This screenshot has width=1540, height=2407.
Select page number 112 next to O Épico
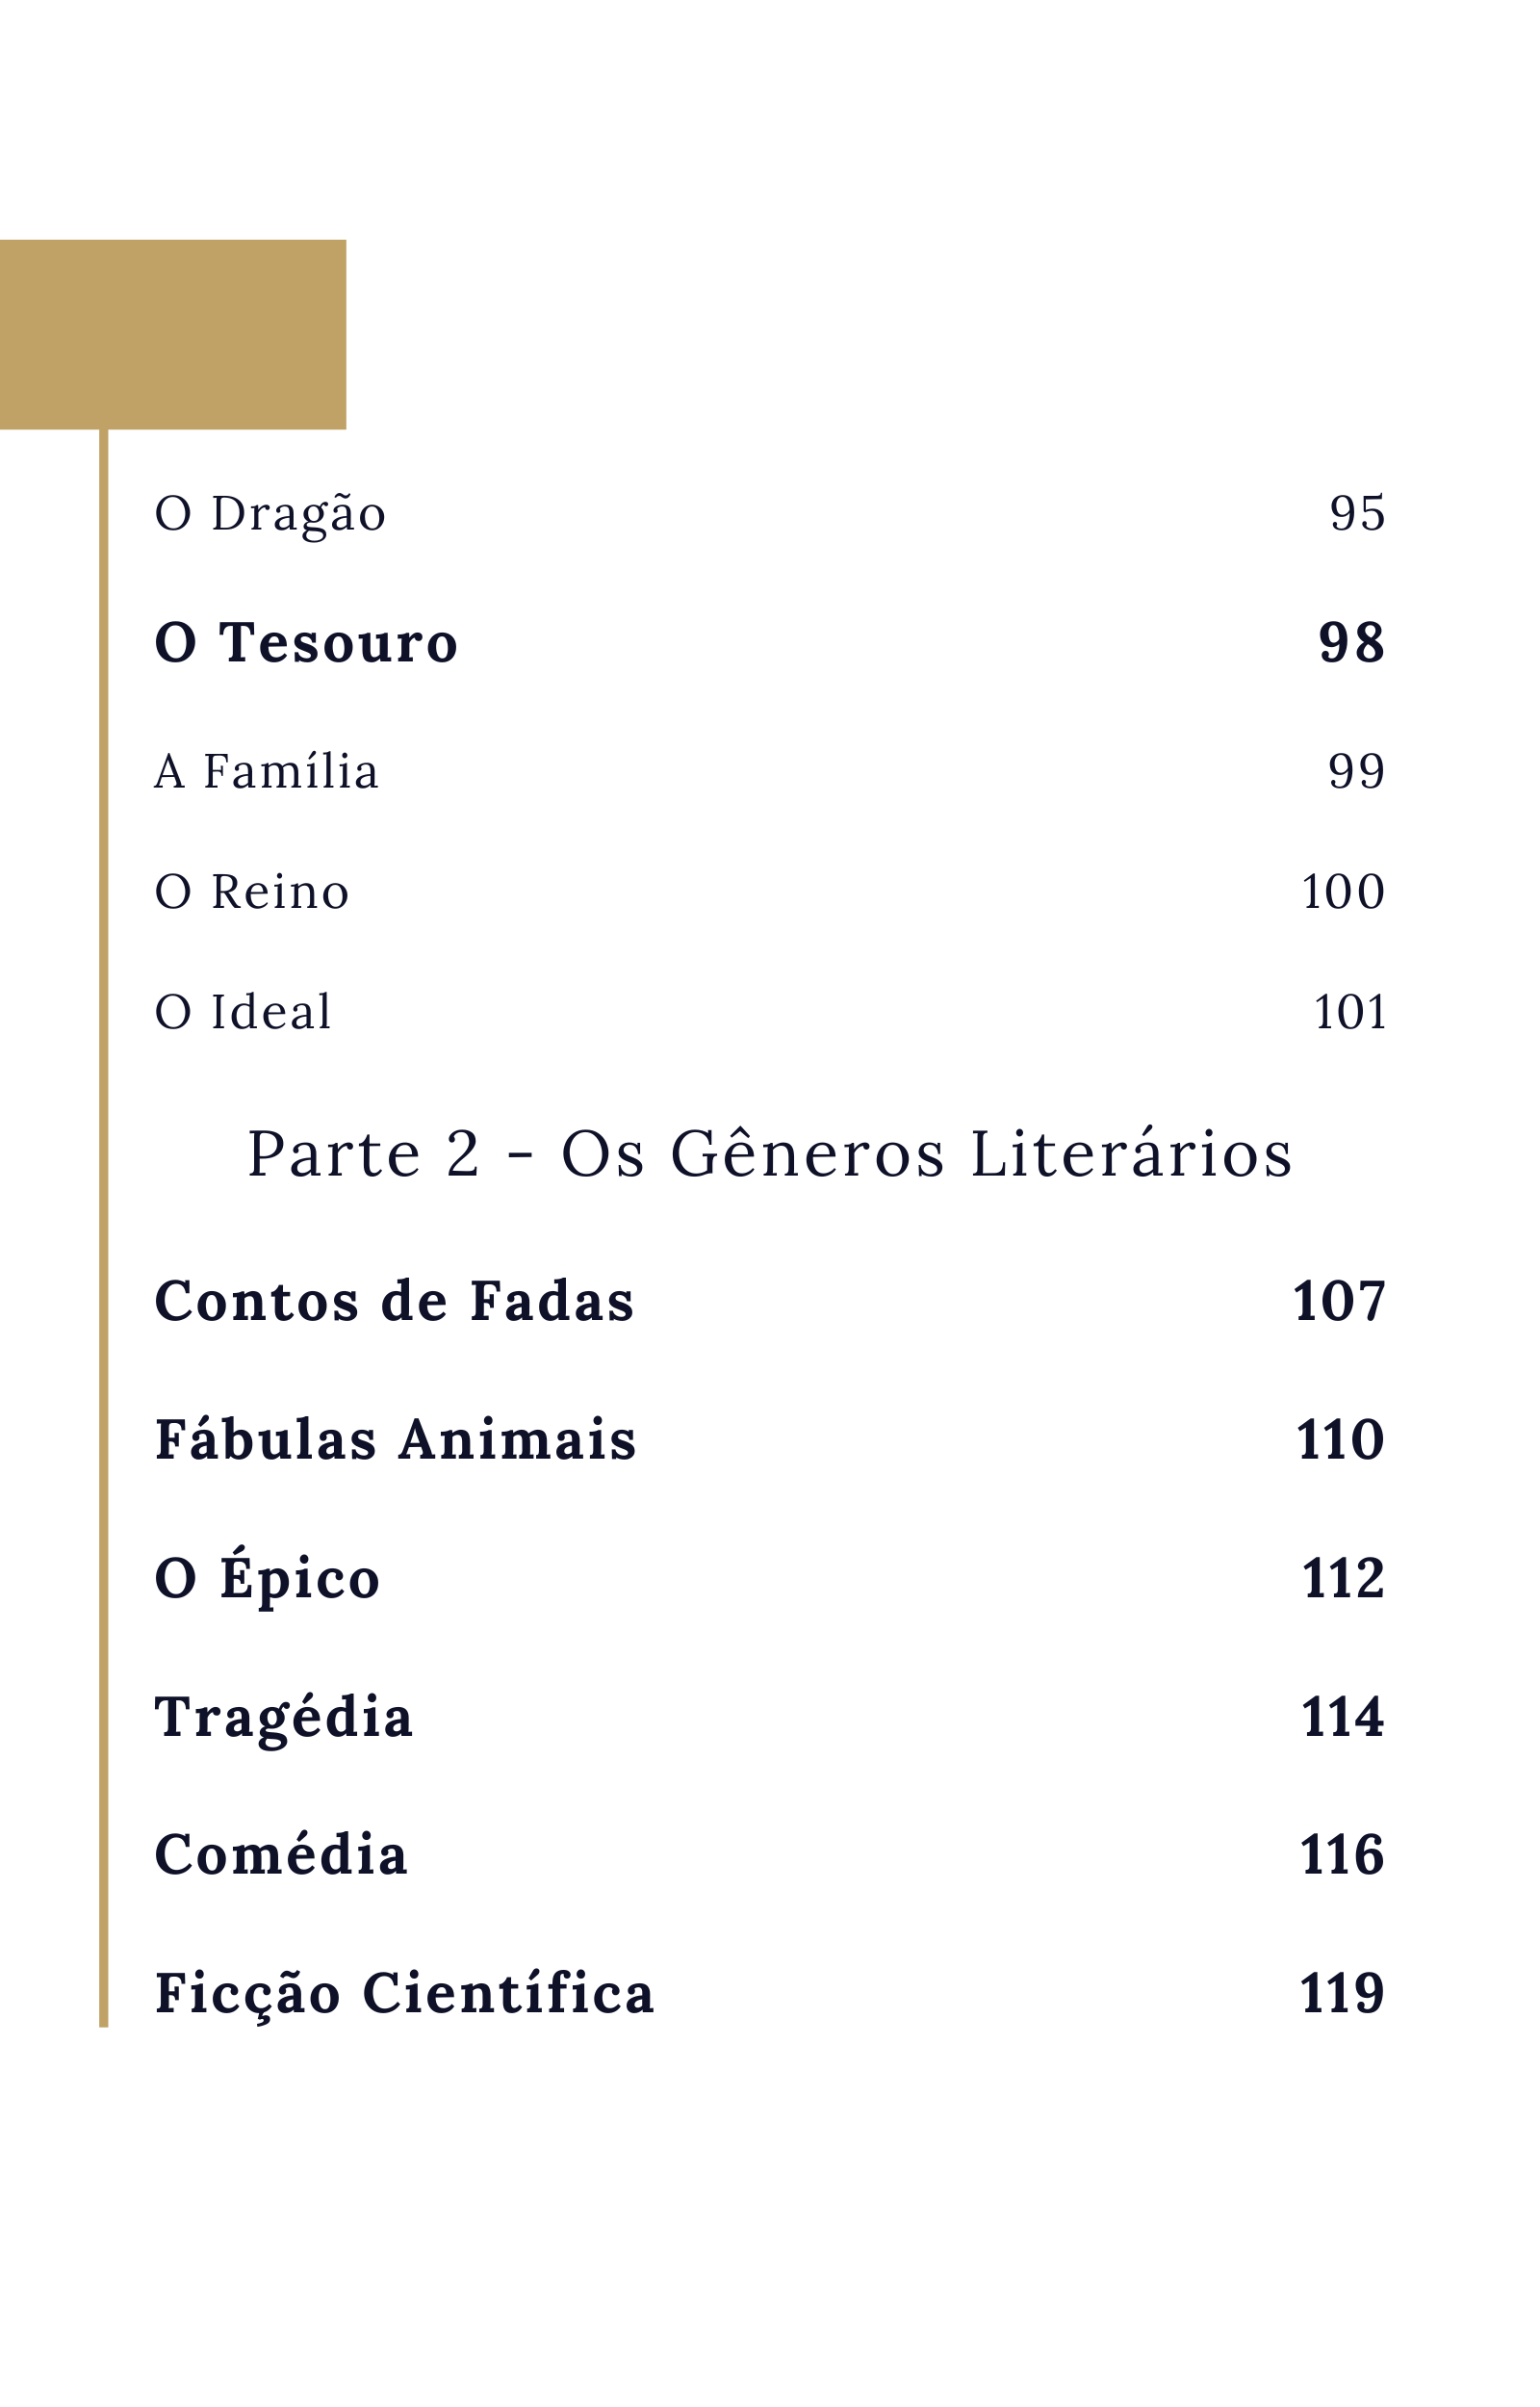coord(1343,1578)
